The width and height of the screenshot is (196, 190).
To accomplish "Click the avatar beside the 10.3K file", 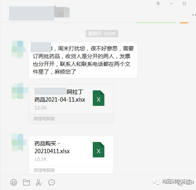I will pos(19,142).
